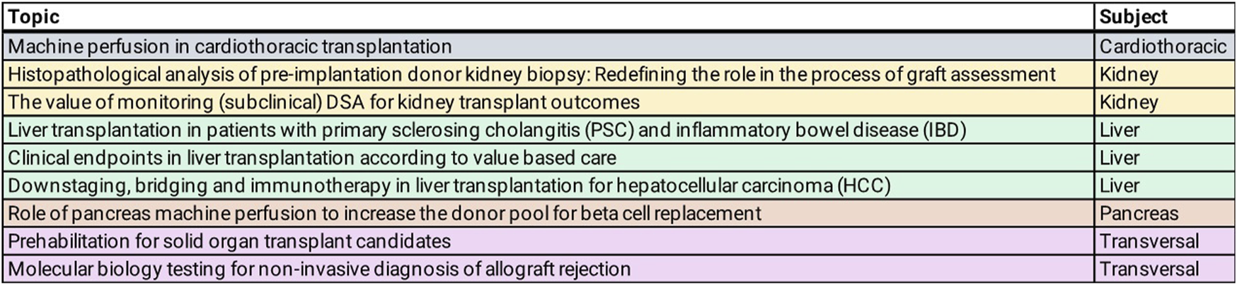Screen dimensions: 1237x285
Task: Select the primary sclerosing cholangitis topic cell
Action: [x=548, y=130]
